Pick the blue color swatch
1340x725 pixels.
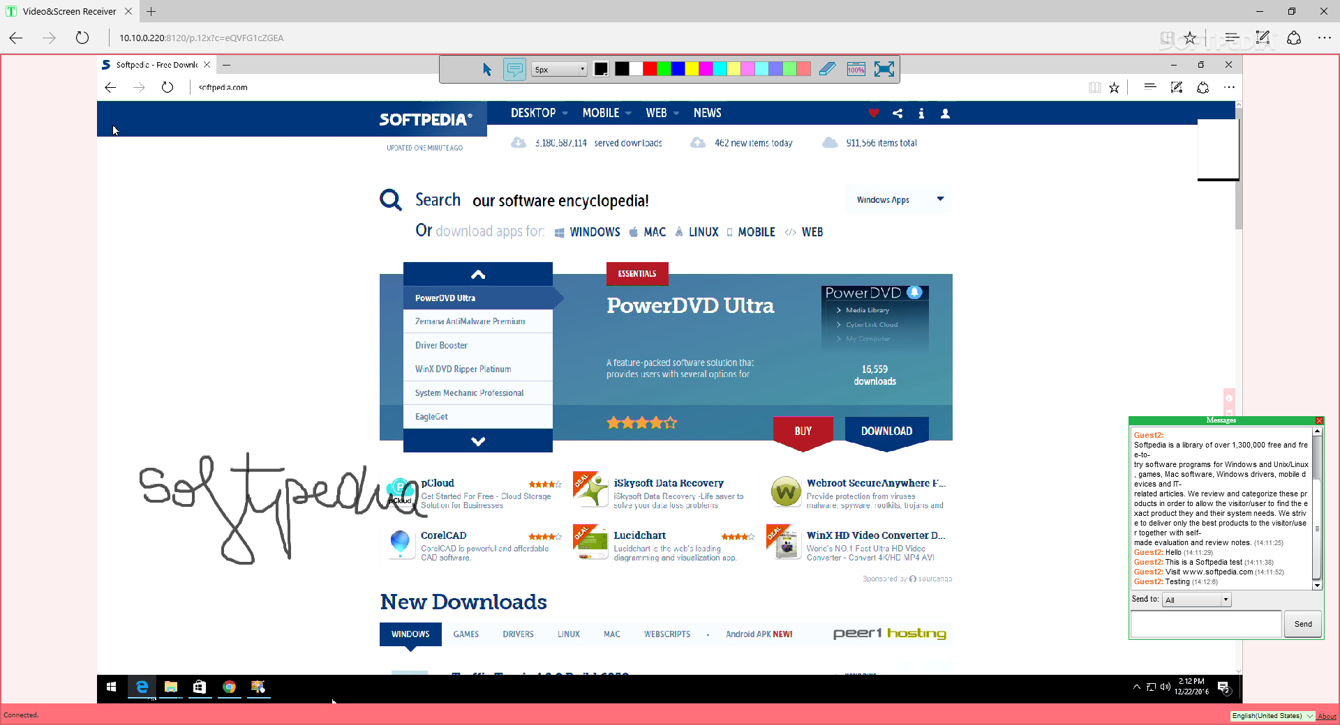(678, 69)
